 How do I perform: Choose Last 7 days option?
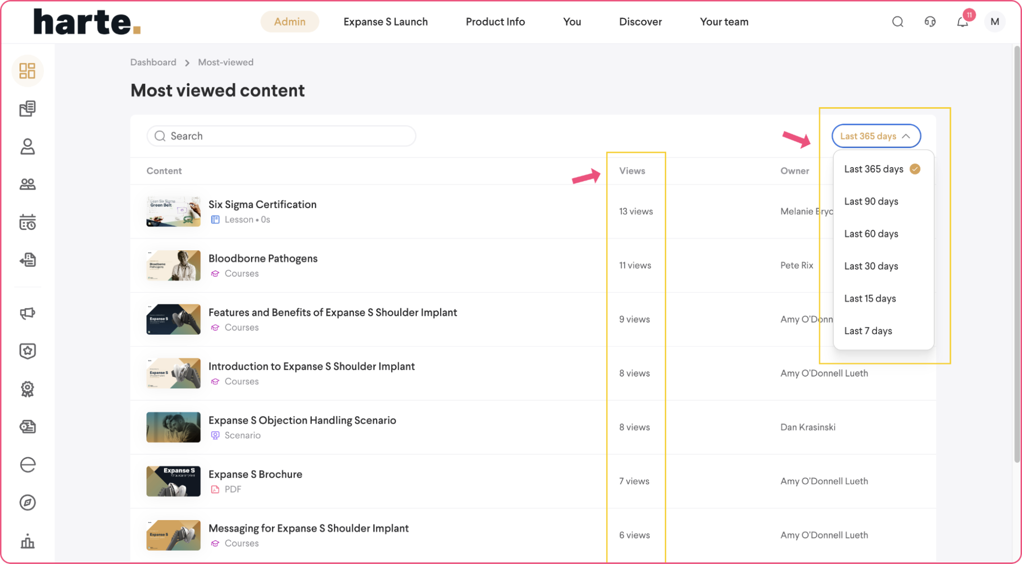pos(868,331)
